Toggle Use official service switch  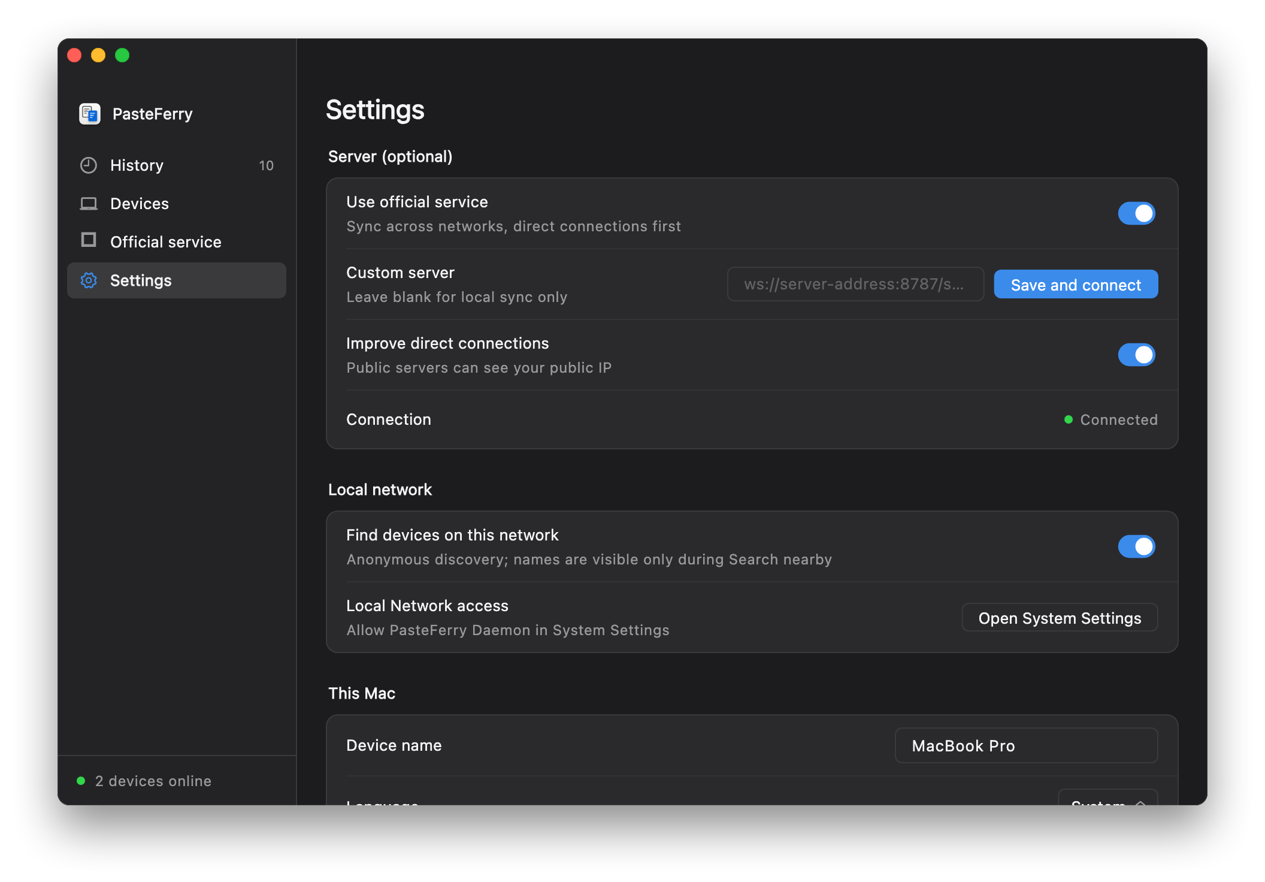point(1136,213)
